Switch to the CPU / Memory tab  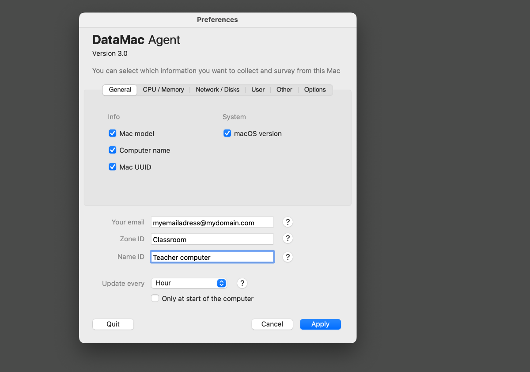pos(163,90)
